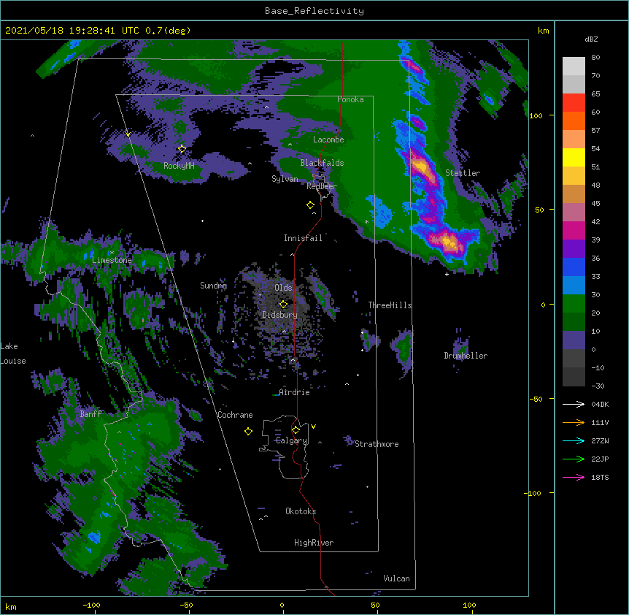Click the cyan 27ZW arrow in legend
This screenshot has height=615, width=629.
[574, 440]
